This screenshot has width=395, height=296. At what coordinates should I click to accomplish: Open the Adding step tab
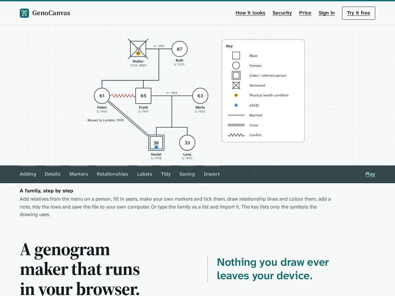[x=28, y=174]
